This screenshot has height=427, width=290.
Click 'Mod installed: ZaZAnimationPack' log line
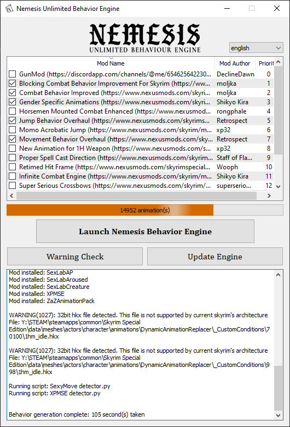point(51,301)
